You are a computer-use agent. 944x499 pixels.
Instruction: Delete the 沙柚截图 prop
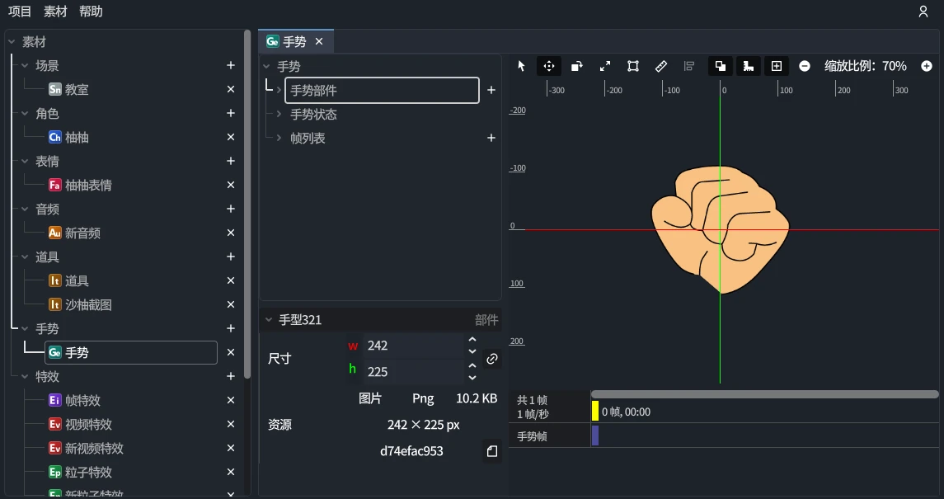(x=231, y=304)
